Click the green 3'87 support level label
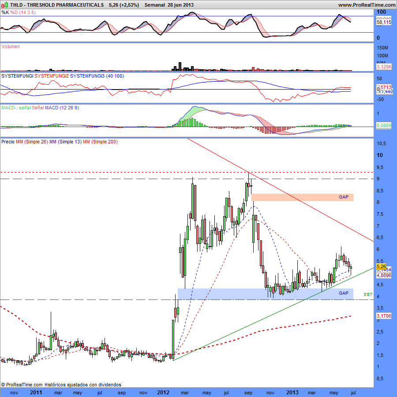Screen dimensions: 397x397 click(x=368, y=295)
